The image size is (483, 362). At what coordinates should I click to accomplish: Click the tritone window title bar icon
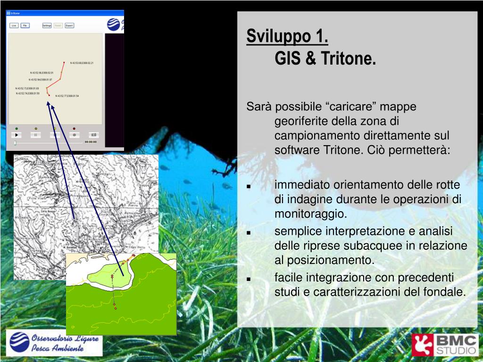(x=8, y=13)
